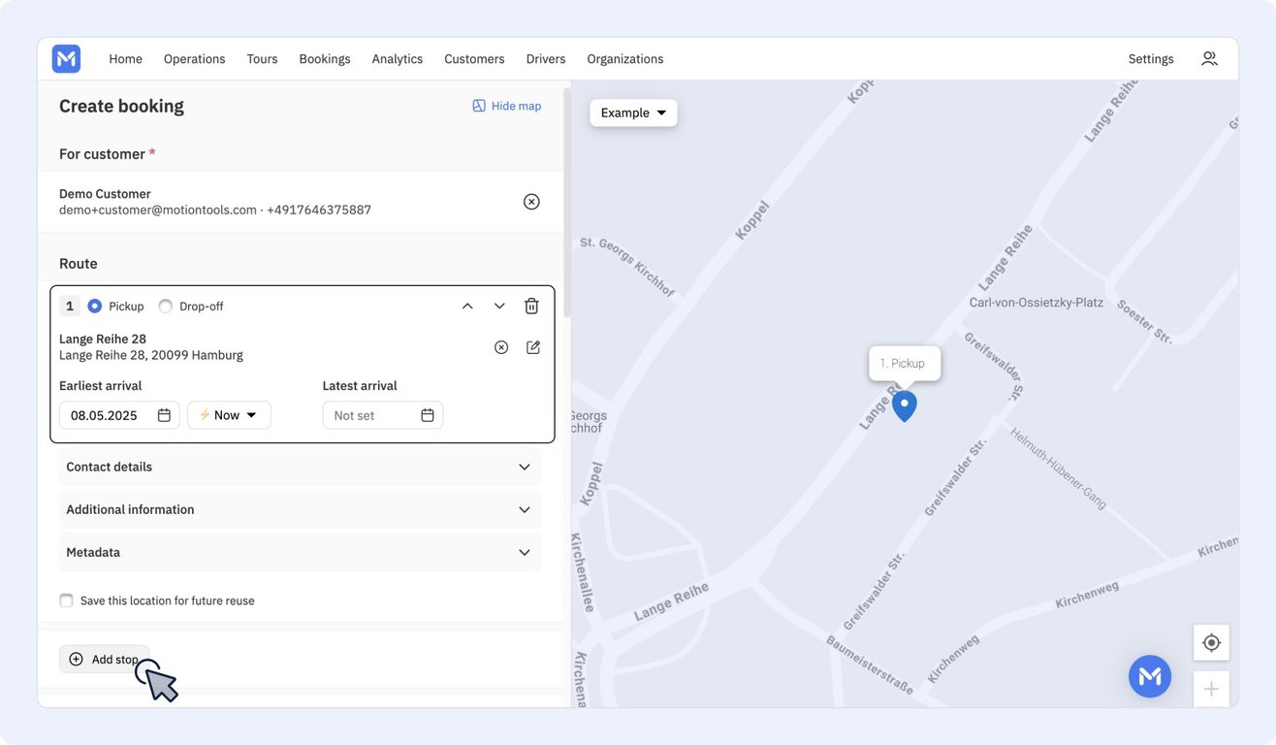Open the Bookings menu item
The width and height of the screenshot is (1276, 745).
coord(325,59)
